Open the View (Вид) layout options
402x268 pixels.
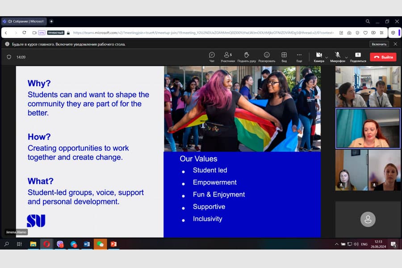tap(284, 56)
